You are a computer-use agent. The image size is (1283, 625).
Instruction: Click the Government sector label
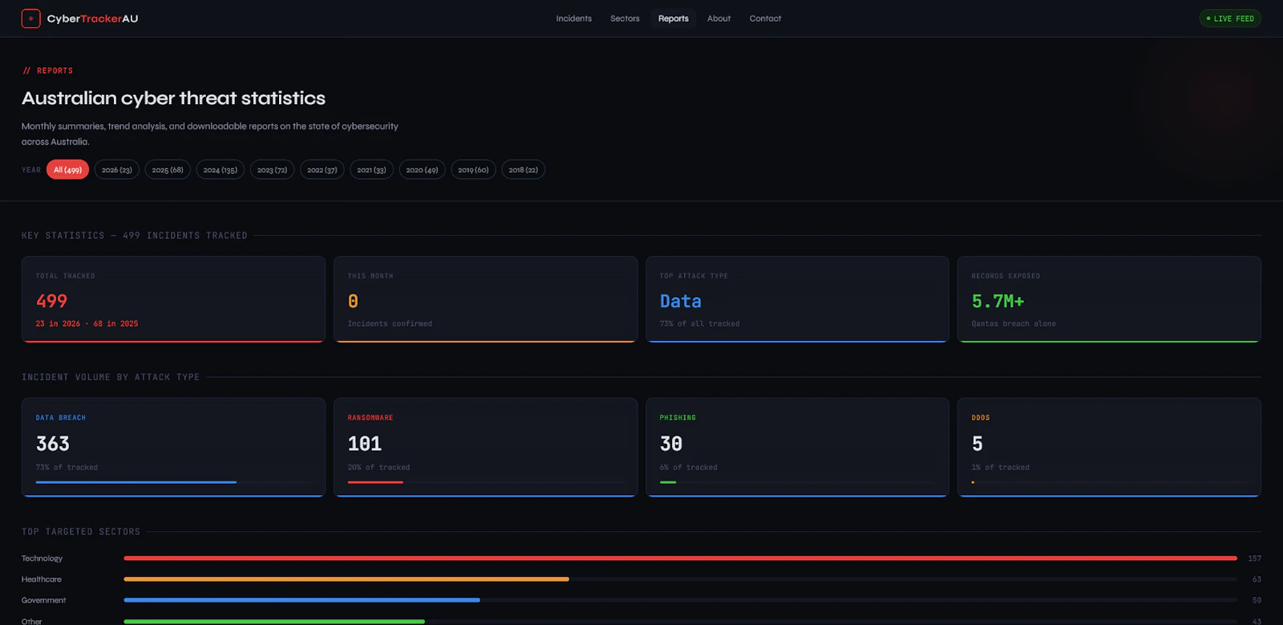point(44,600)
